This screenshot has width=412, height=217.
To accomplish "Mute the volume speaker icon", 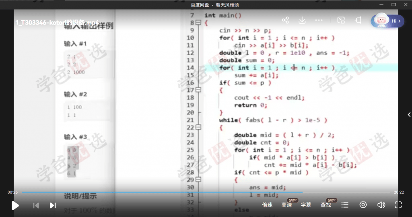I will pos(381,205).
